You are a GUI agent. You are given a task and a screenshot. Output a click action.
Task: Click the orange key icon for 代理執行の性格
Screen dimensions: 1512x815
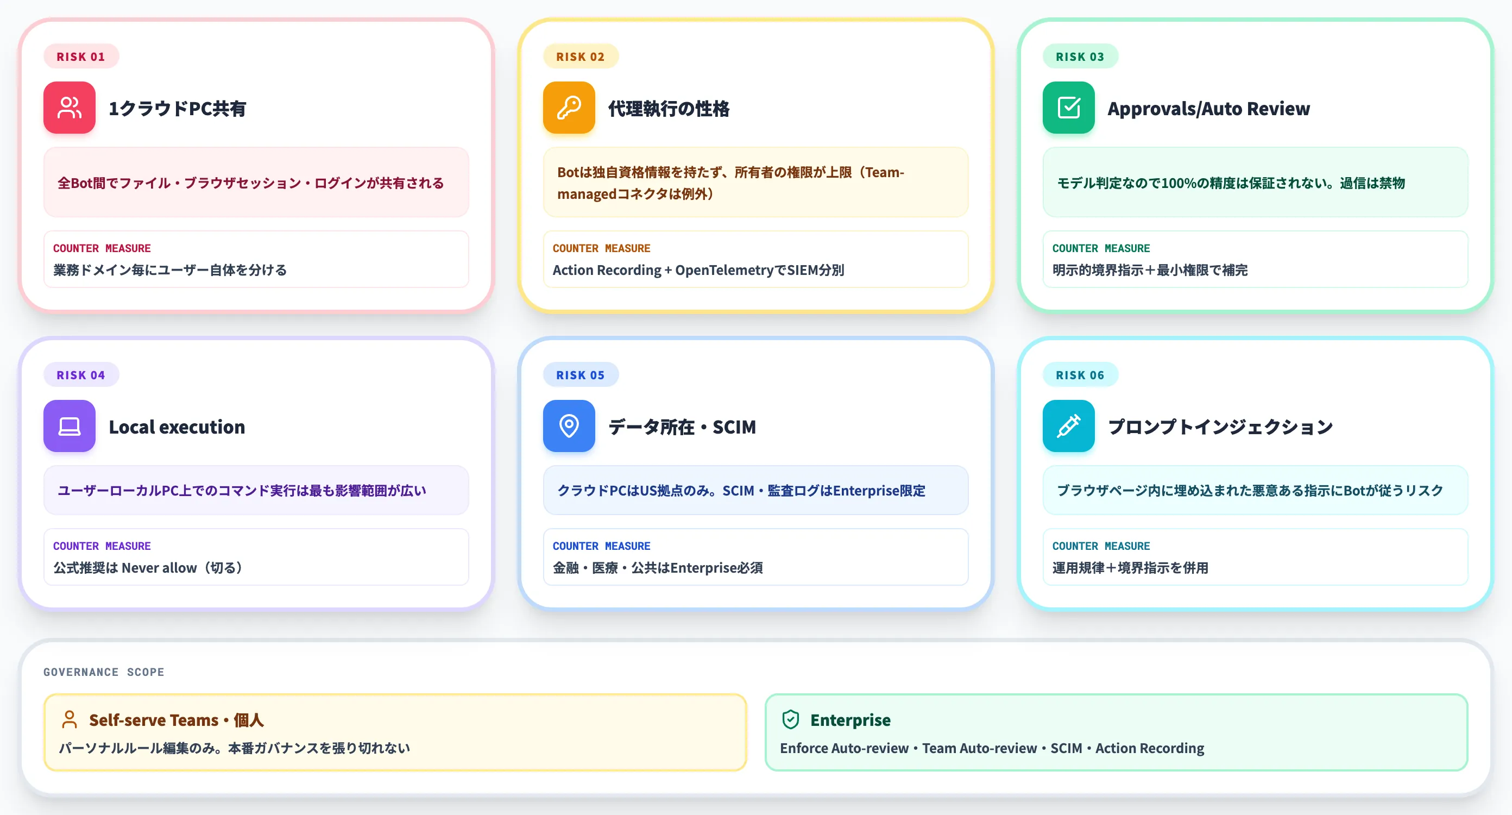tap(569, 108)
